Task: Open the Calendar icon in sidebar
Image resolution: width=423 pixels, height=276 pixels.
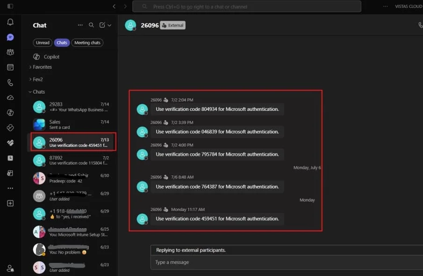Action: (x=10, y=67)
